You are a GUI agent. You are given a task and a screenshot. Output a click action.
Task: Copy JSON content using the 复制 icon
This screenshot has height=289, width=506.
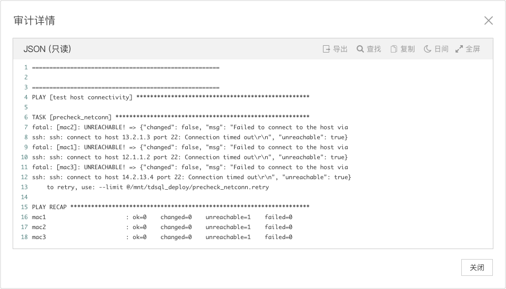pyautogui.click(x=393, y=49)
